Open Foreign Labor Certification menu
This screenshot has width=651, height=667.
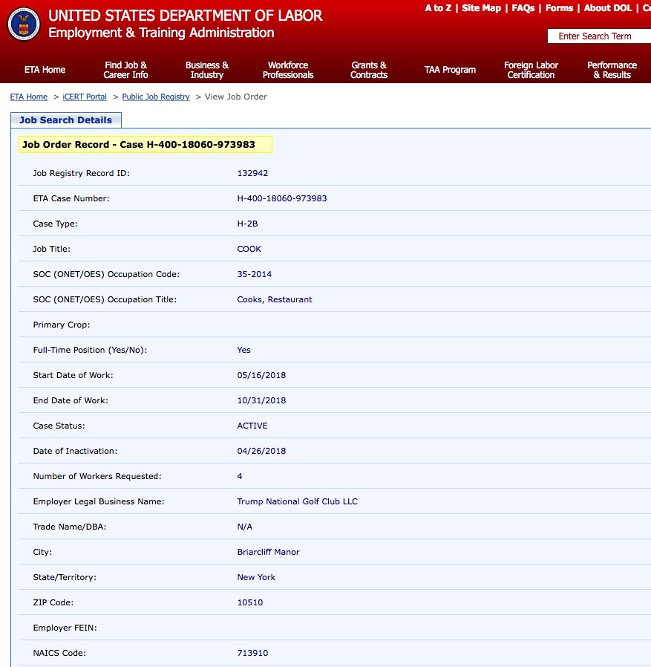click(x=531, y=70)
